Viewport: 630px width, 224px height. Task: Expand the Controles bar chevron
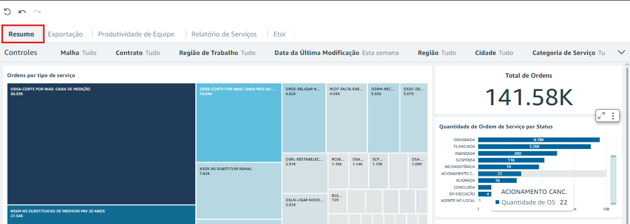coord(622,52)
